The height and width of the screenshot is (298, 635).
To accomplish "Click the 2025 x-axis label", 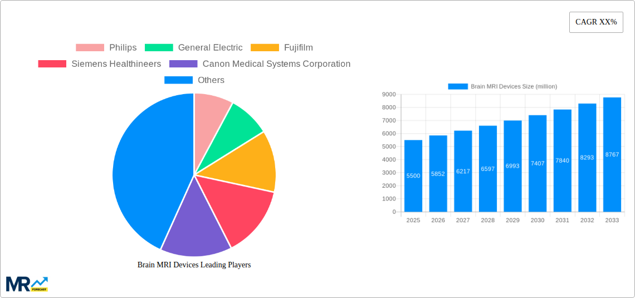I will (413, 221).
